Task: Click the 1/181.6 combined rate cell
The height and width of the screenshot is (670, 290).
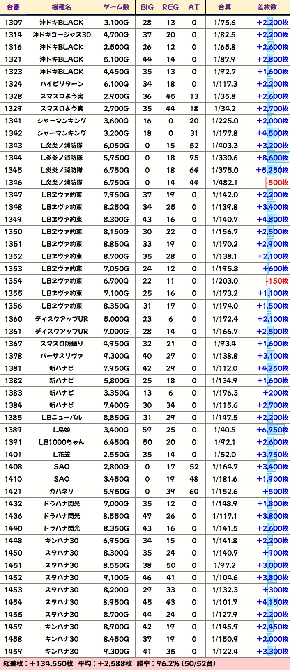Action: coord(225,479)
